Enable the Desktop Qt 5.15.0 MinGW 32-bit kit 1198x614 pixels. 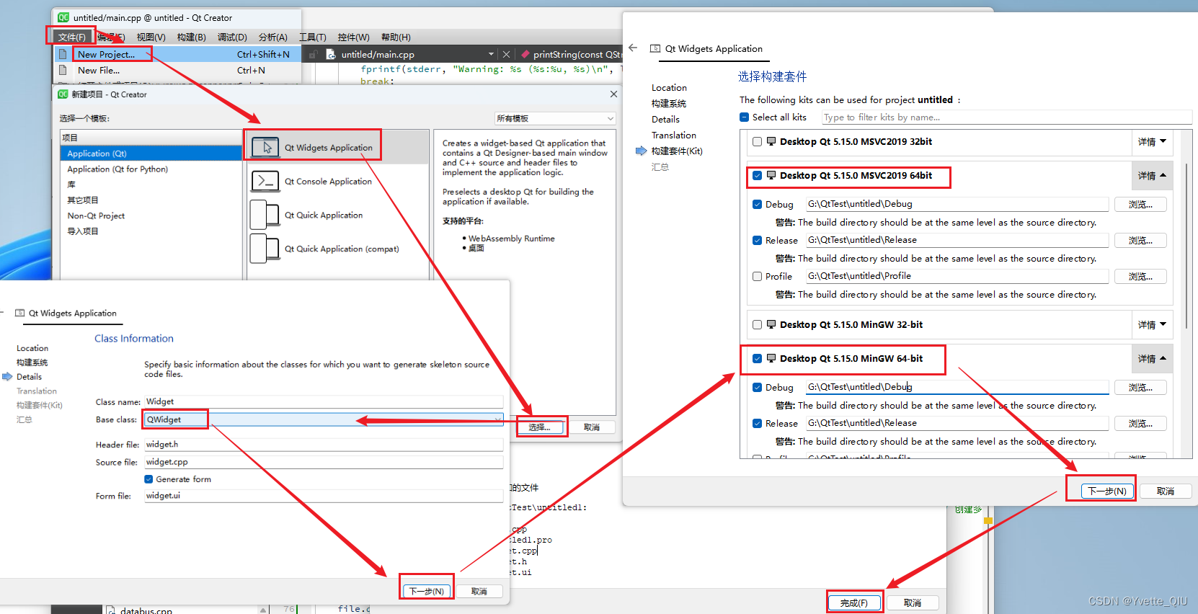757,325
